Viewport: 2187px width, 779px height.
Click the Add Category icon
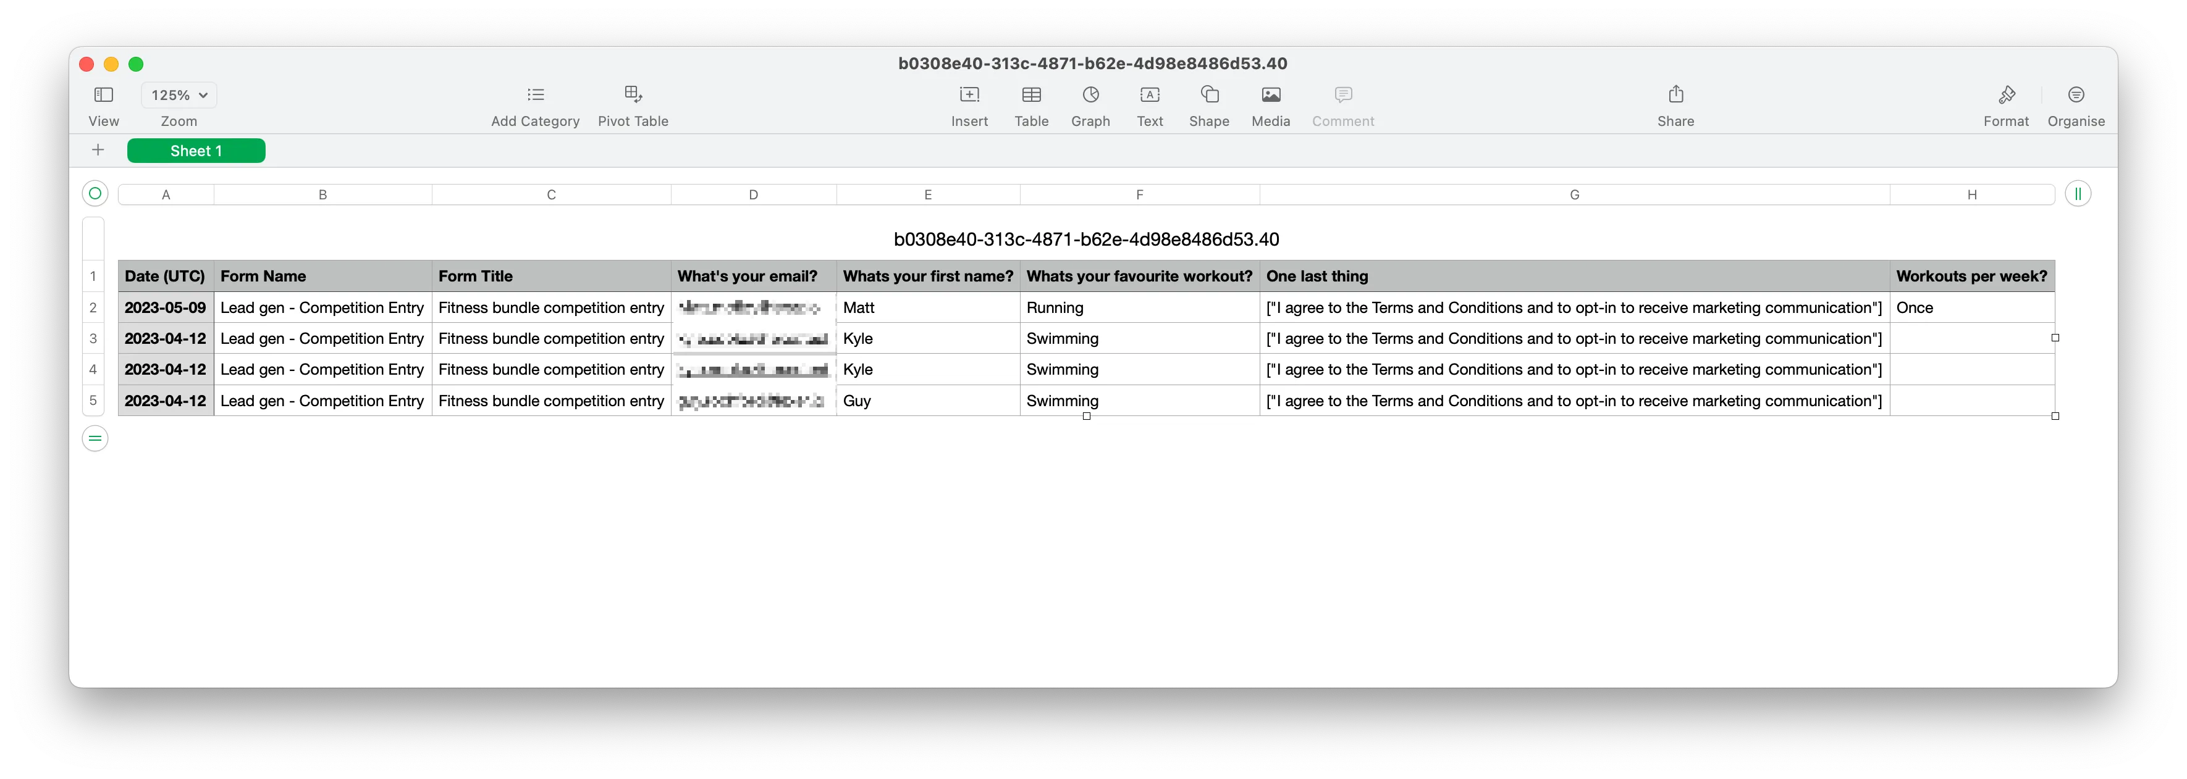[x=535, y=95]
